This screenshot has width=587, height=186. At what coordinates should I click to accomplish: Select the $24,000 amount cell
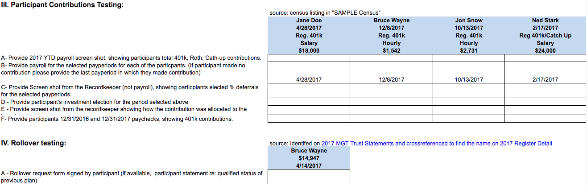[545, 51]
